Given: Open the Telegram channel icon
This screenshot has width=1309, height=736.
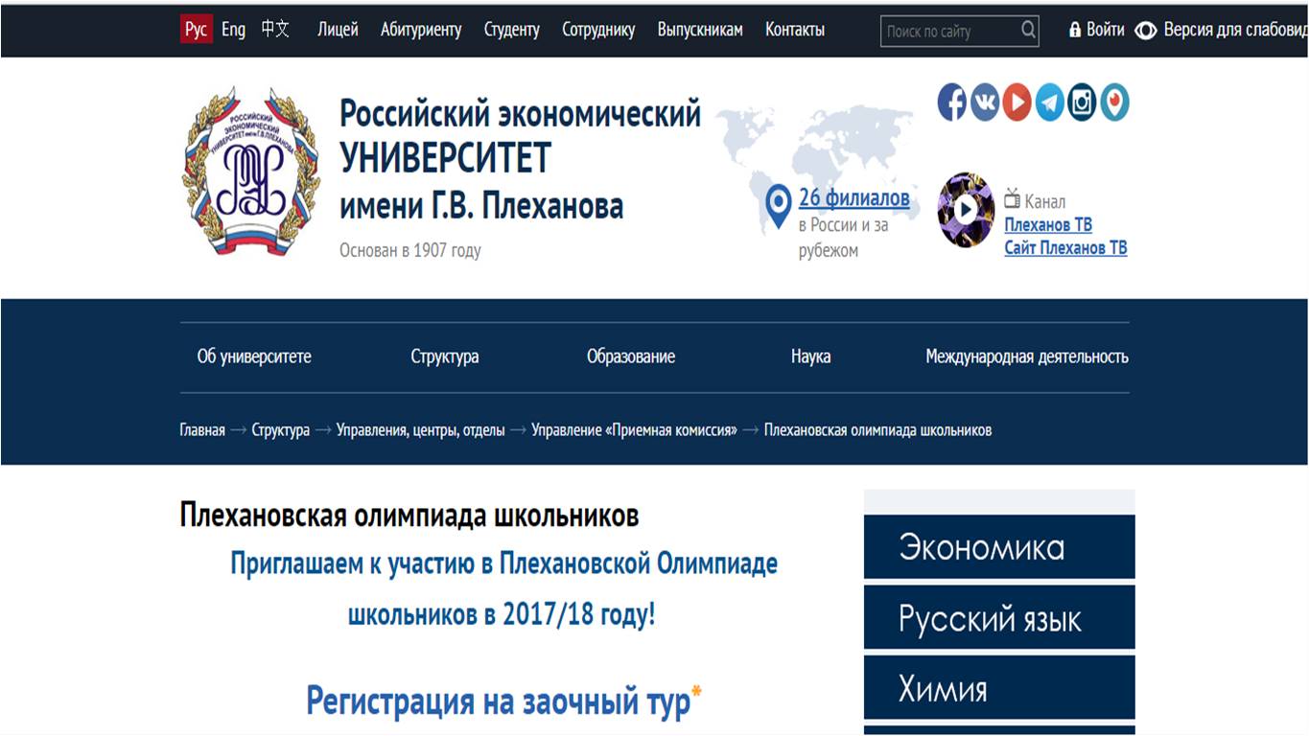Looking at the screenshot, I should pyautogui.click(x=1049, y=102).
